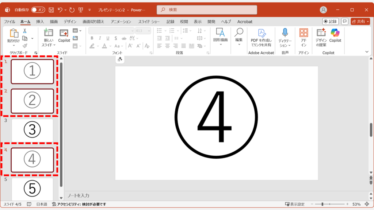Toggle the AutoSave (自動保存) switch
The image size is (374, 210).
(x=38, y=10)
